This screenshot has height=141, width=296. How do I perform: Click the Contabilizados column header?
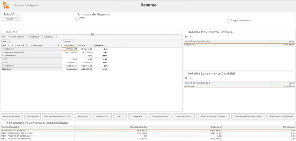[70, 45]
